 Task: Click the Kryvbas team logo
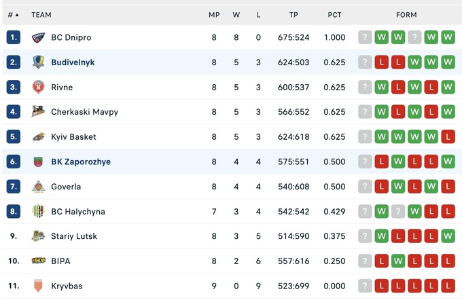coord(38,286)
